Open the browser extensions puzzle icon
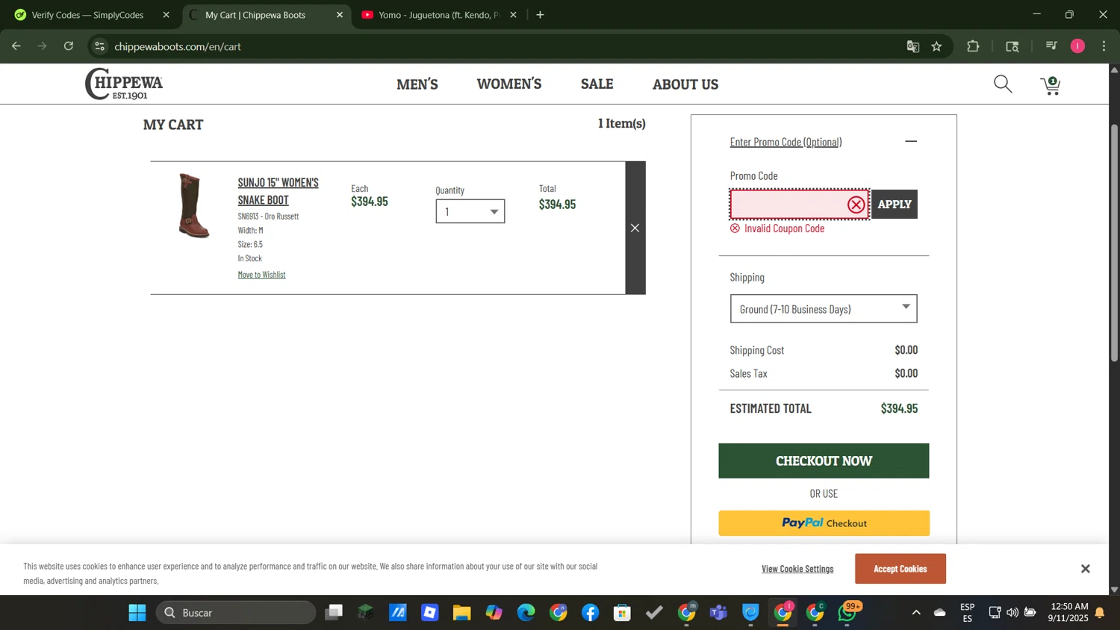Viewport: 1120px width, 630px height. tap(973, 46)
